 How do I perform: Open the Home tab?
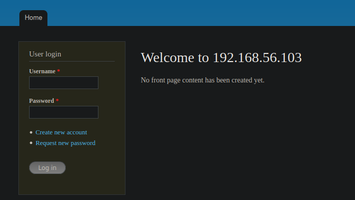33,18
